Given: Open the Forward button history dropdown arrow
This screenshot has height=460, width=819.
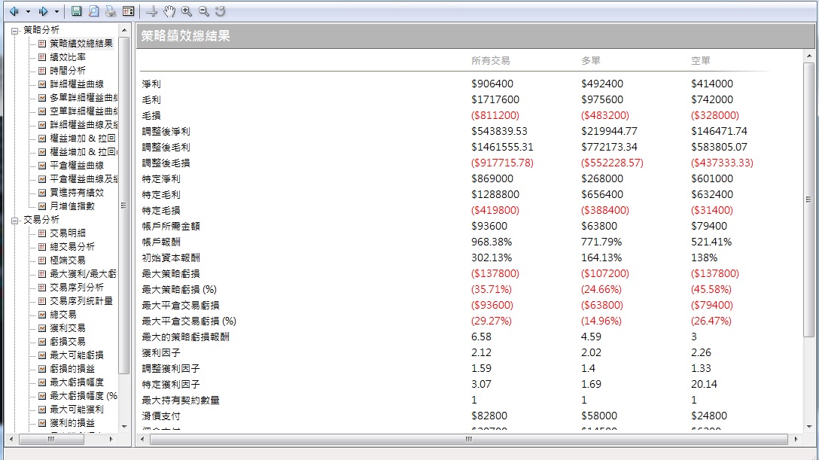Looking at the screenshot, I should click(57, 11).
